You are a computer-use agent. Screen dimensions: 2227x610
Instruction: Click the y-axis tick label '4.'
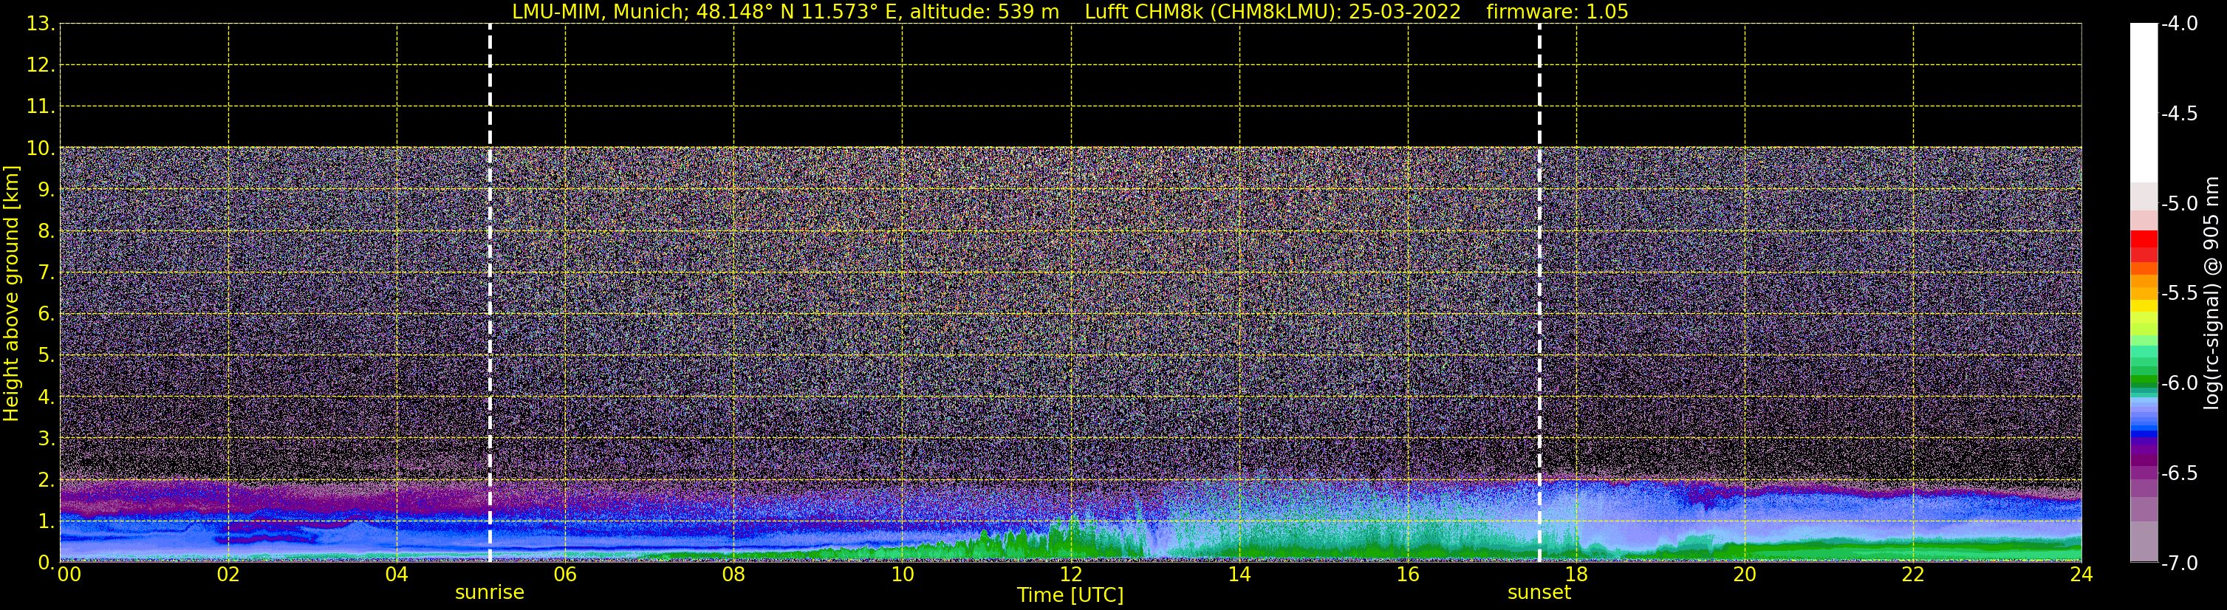click(46, 397)
